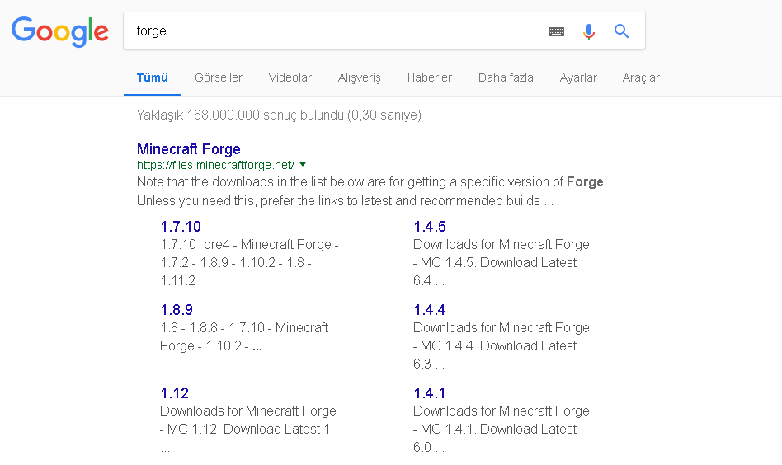Click the text '- MC 1.12. Download Latest 1'
The image size is (782, 465).
coord(245,429)
